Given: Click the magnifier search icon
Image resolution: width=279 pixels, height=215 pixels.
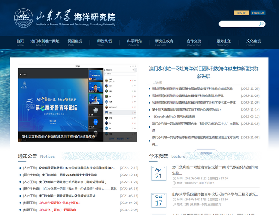Looking at the screenshot, I should click(x=261, y=24).
